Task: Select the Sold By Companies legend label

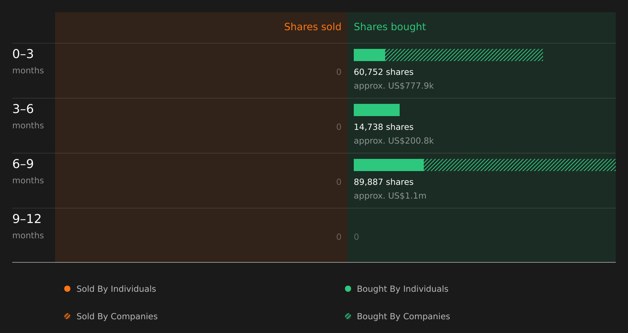Action: 117,317
